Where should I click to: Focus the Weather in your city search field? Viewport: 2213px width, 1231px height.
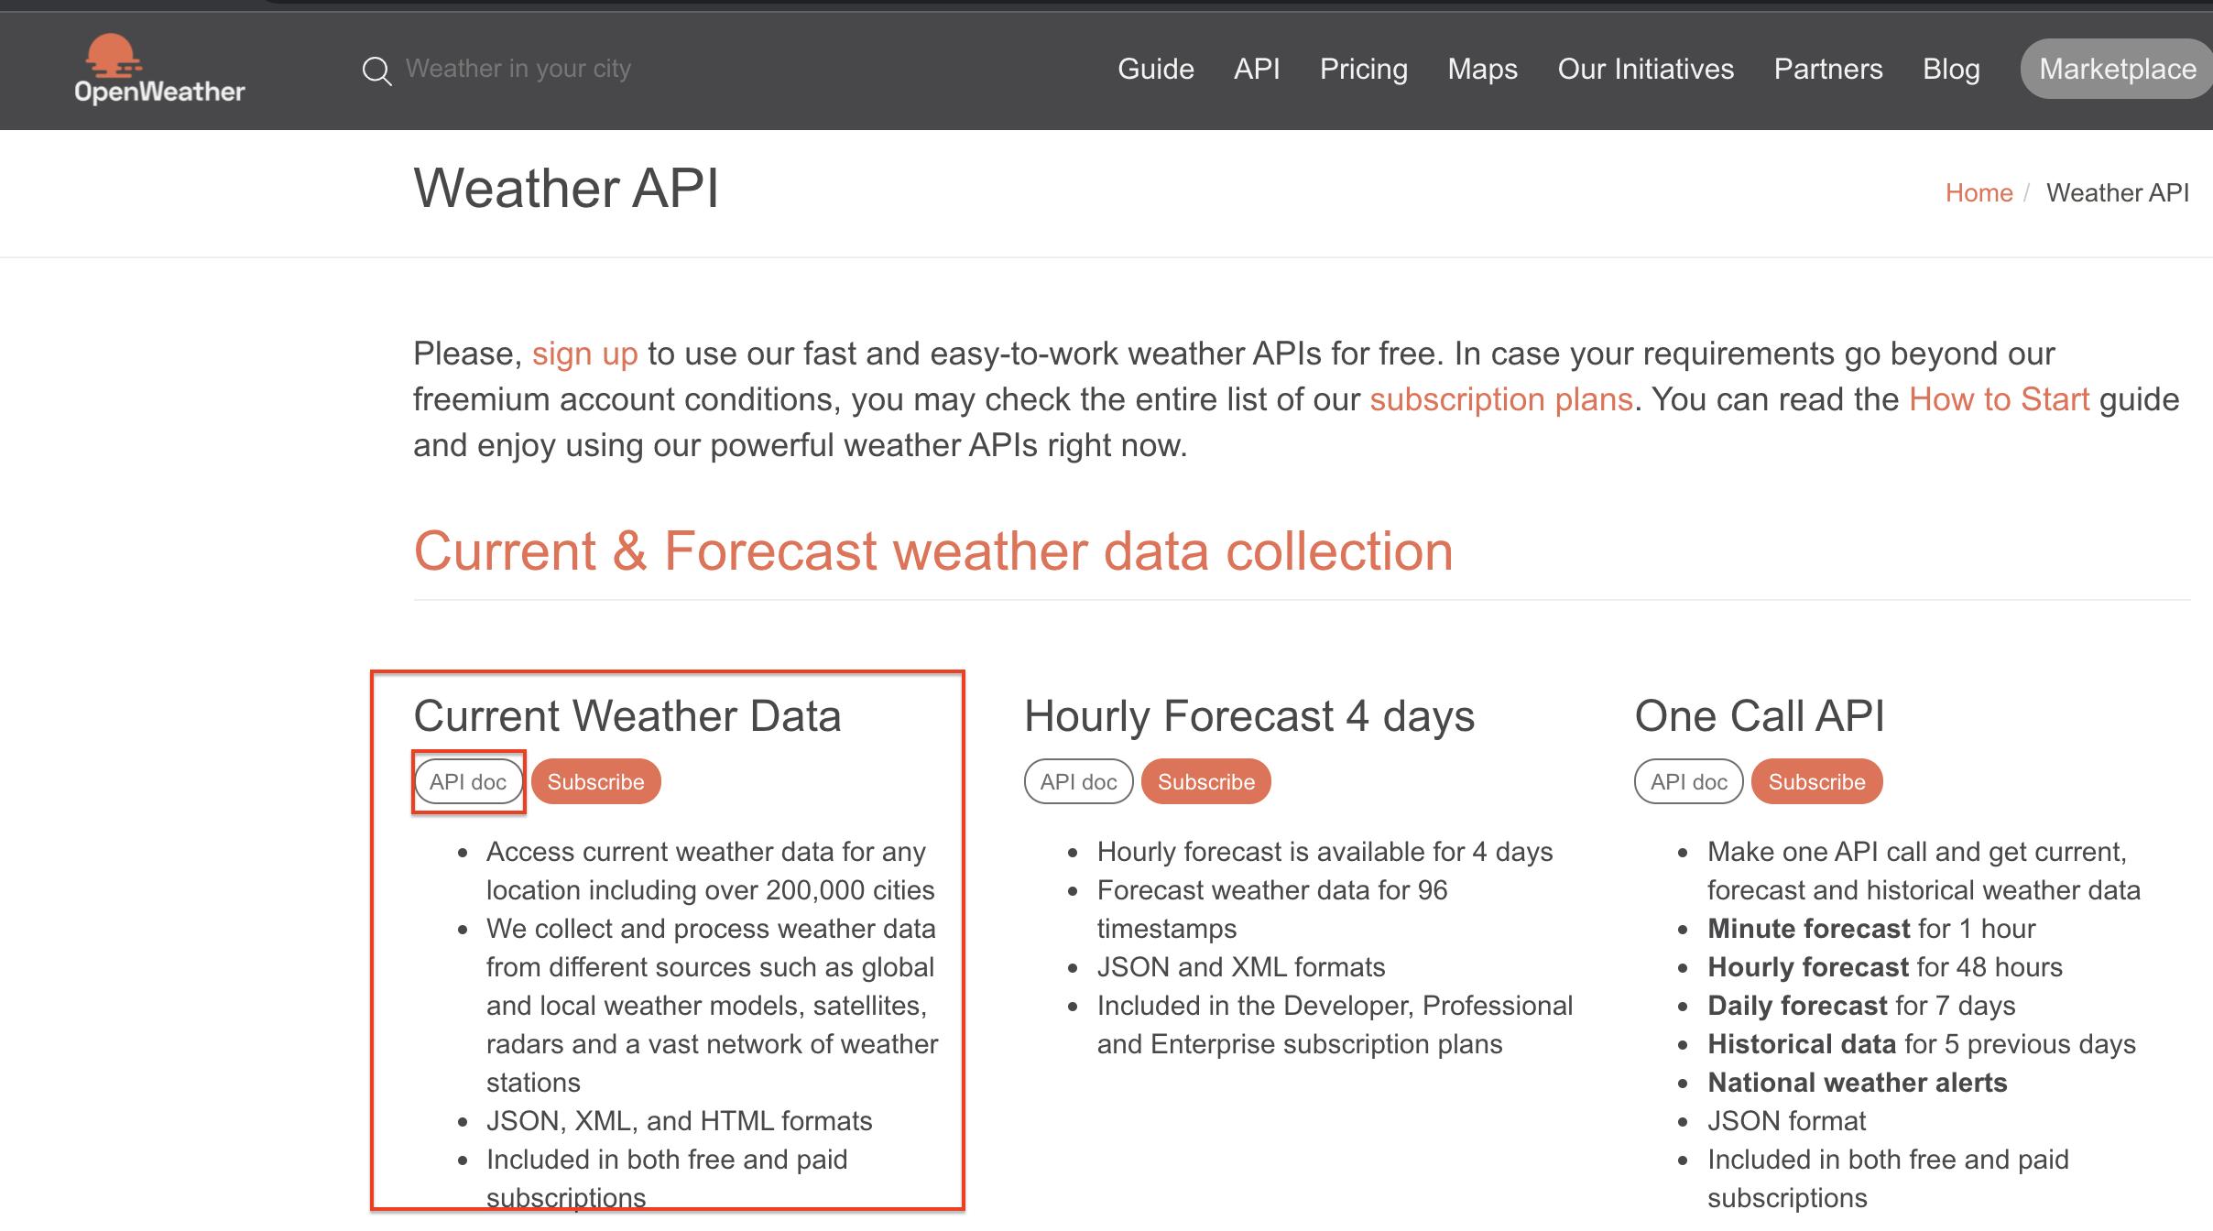point(518,69)
